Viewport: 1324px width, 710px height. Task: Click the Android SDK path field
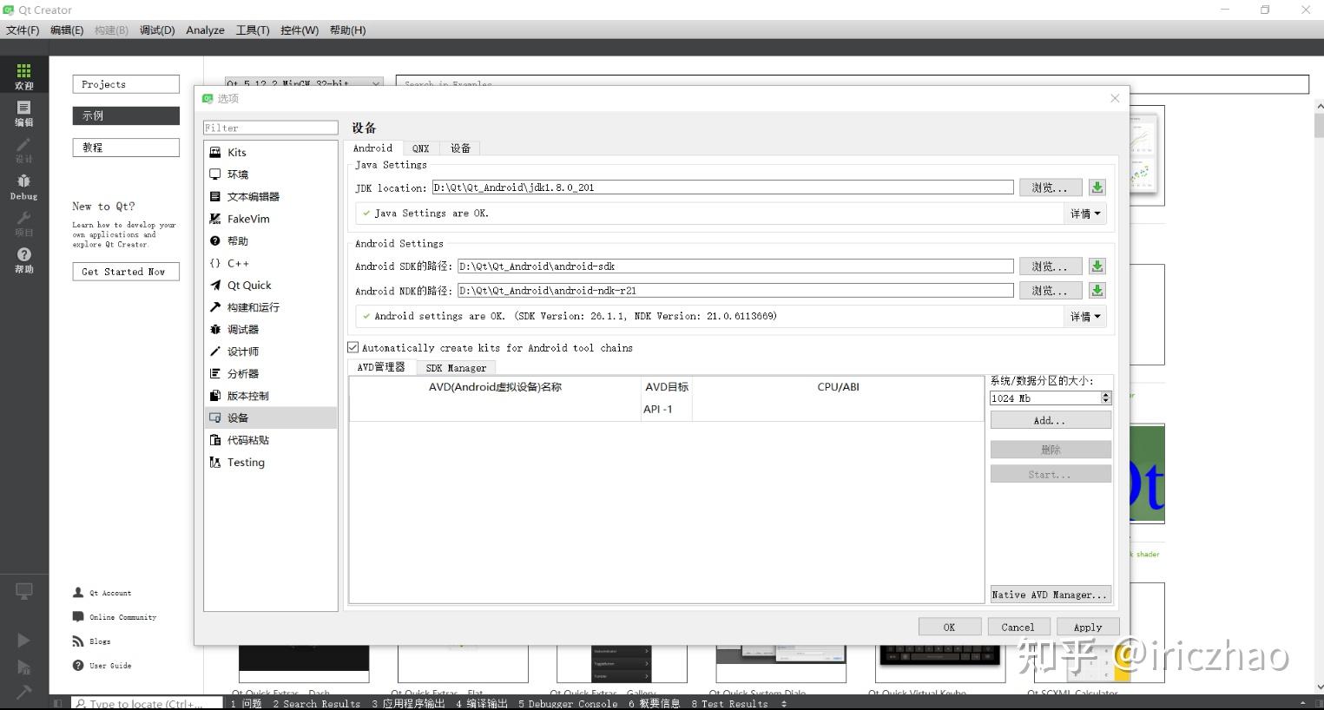coord(735,266)
